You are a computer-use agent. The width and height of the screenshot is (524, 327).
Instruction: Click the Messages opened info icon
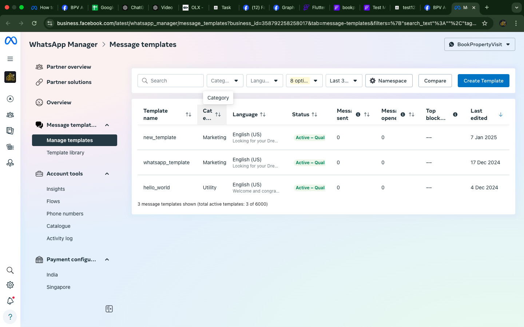403,114
